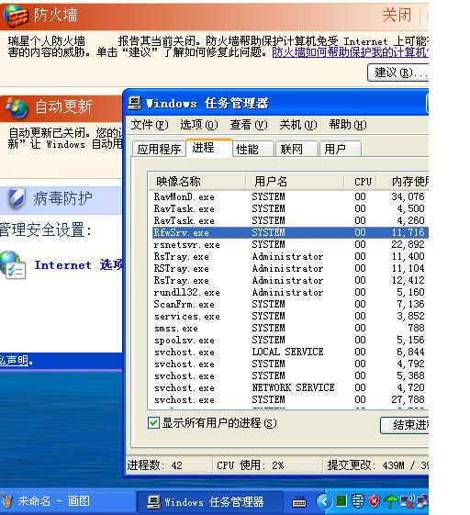Open the File (文件) menu

150,125
